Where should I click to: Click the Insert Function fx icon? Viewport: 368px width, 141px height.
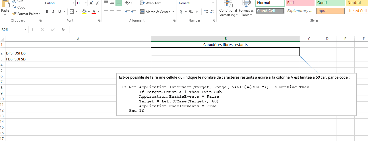point(63,30)
